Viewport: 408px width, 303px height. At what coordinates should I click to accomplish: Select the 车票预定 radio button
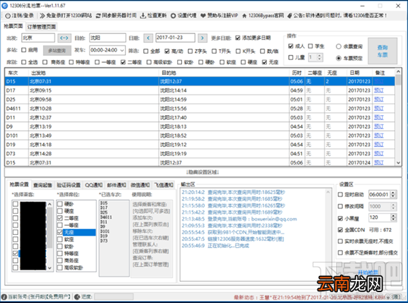tap(339, 58)
